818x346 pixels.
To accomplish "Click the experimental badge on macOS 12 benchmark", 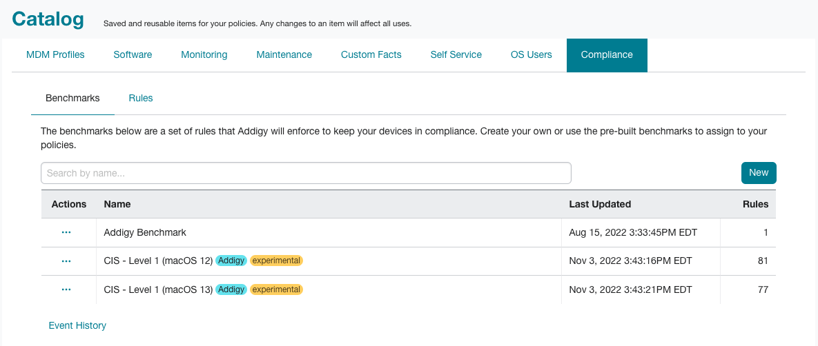I will click(x=277, y=261).
